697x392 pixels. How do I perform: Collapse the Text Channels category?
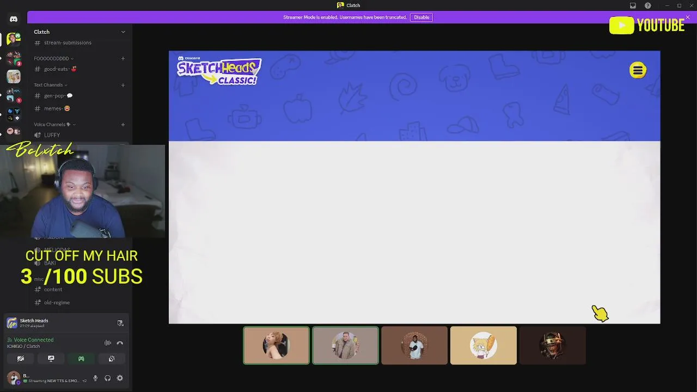click(x=50, y=85)
